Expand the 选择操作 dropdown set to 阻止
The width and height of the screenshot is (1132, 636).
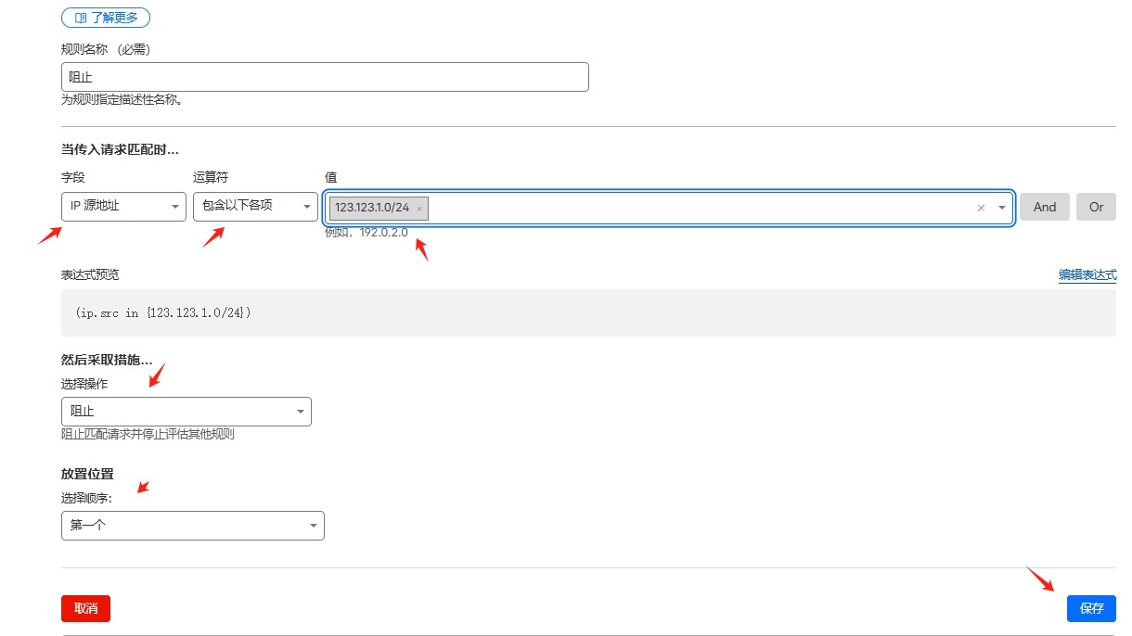tap(186, 412)
